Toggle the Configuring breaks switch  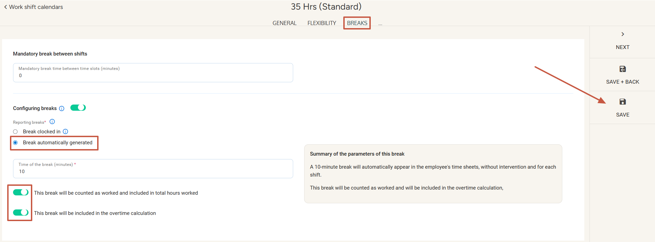[x=78, y=108]
